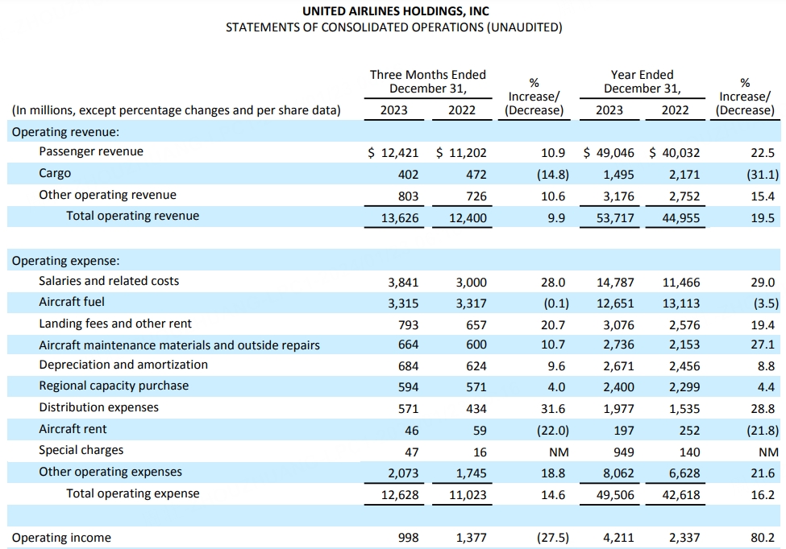This screenshot has width=786, height=549.
Task: Select Salaries annual 2023 value '14,787'
Action: pos(615,283)
